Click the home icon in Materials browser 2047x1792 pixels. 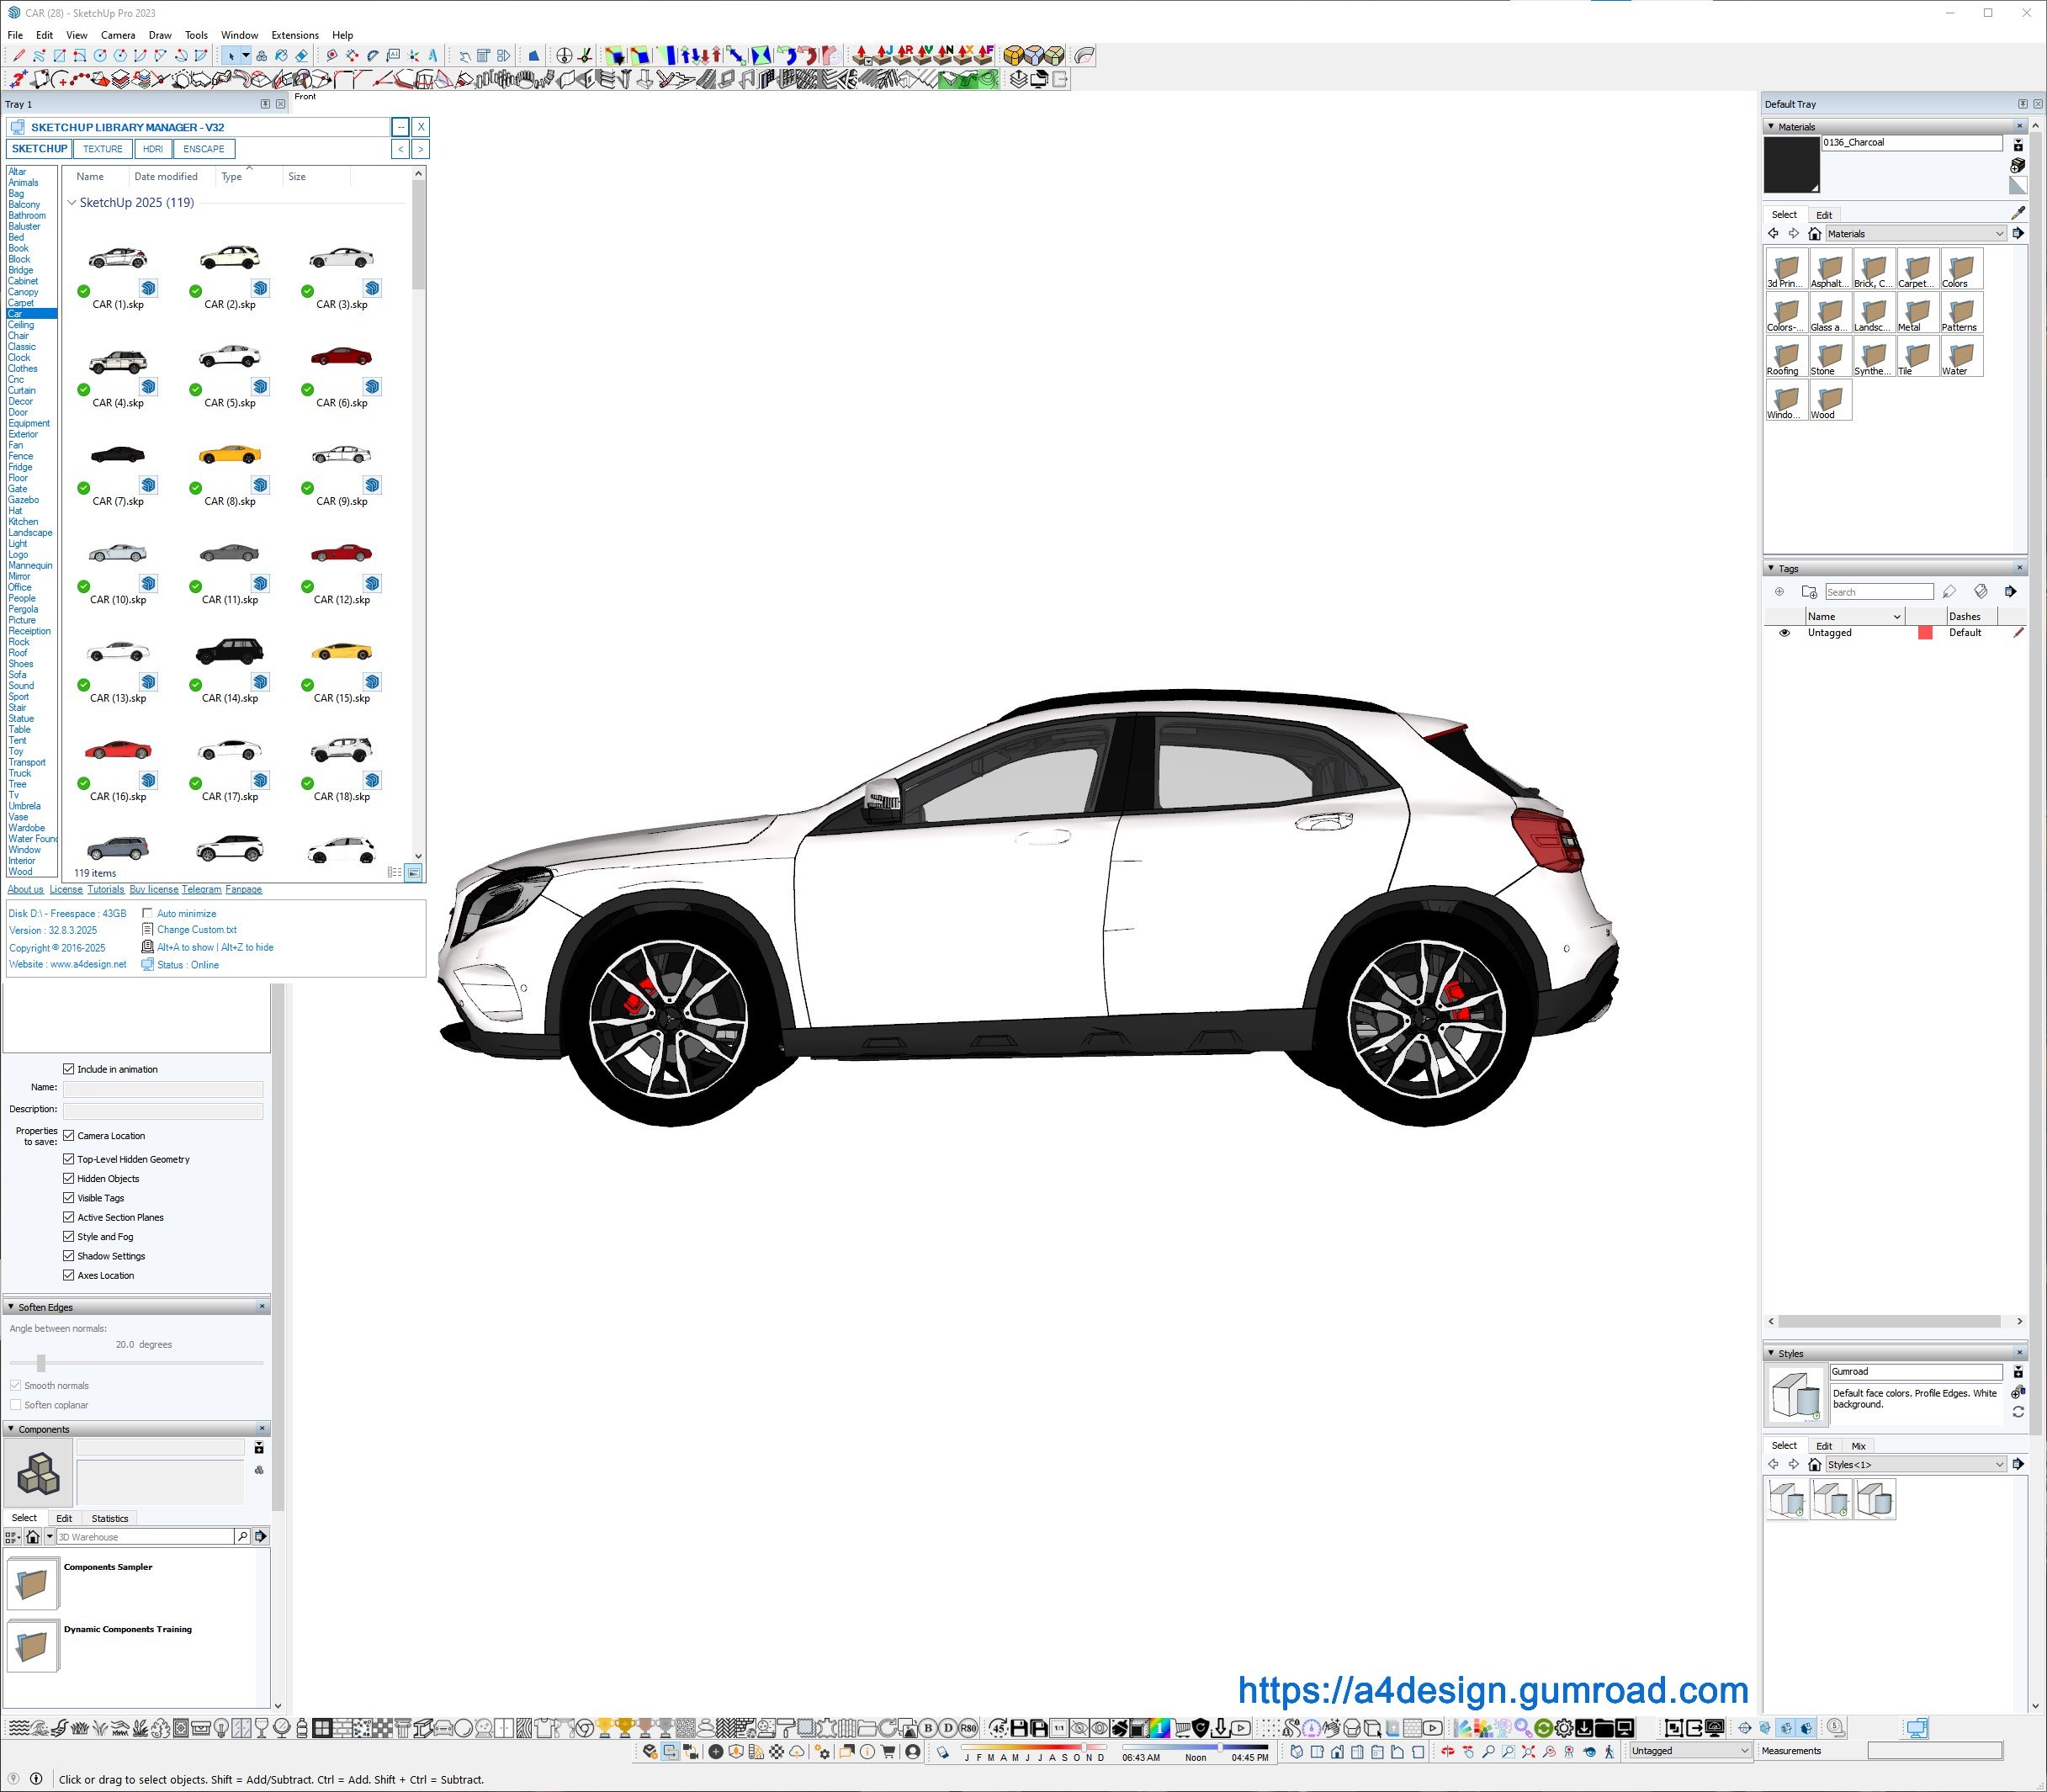[1814, 234]
